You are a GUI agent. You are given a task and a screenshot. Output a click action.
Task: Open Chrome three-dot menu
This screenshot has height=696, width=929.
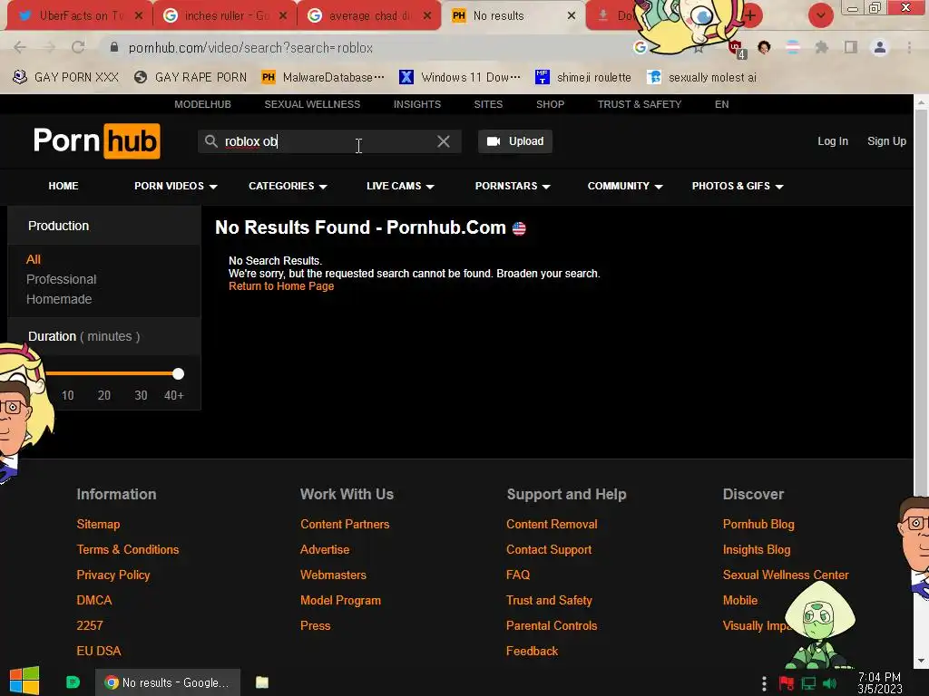click(x=909, y=47)
